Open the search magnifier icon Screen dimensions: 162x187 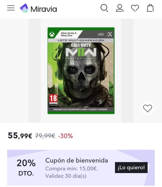(104, 8)
